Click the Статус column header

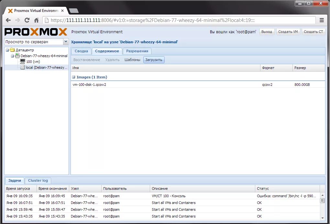(x=288, y=188)
